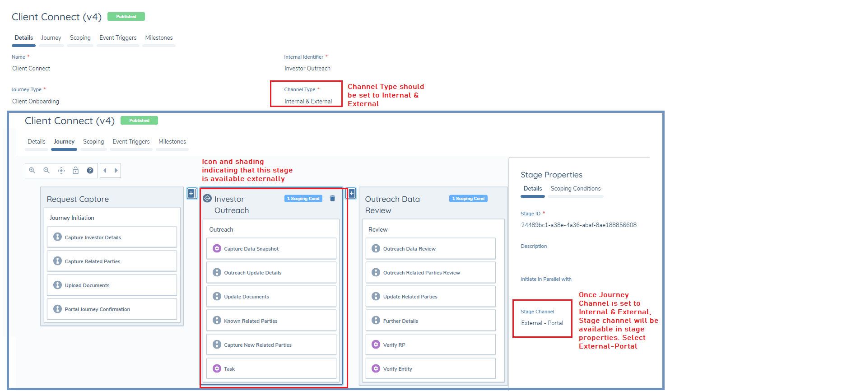Open the help question mark icon
Viewport: 847px width, 391px height.
[90, 170]
